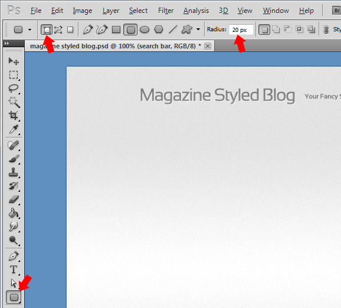
Task: Select the Path Selection tool
Action: coord(14,283)
